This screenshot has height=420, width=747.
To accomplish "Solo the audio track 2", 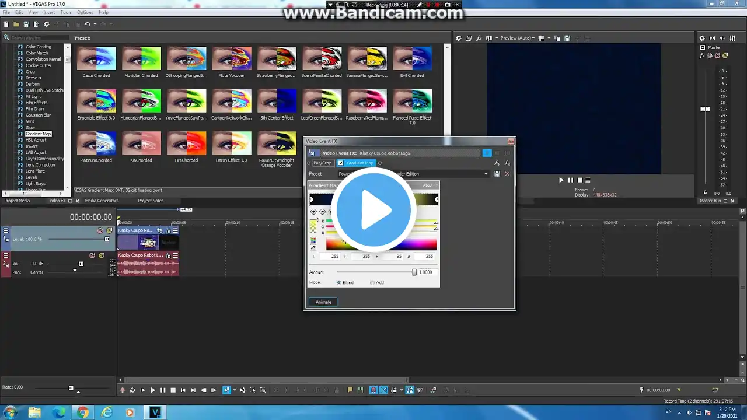I will 101,256.
